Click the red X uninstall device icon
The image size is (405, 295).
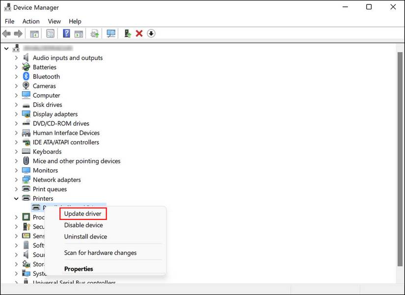click(139, 33)
